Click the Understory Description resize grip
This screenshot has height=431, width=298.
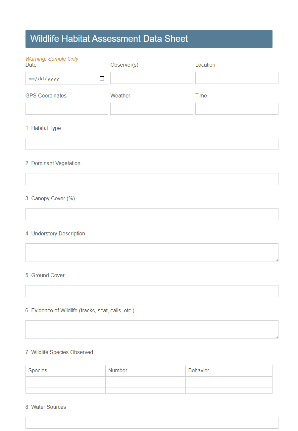click(x=277, y=261)
